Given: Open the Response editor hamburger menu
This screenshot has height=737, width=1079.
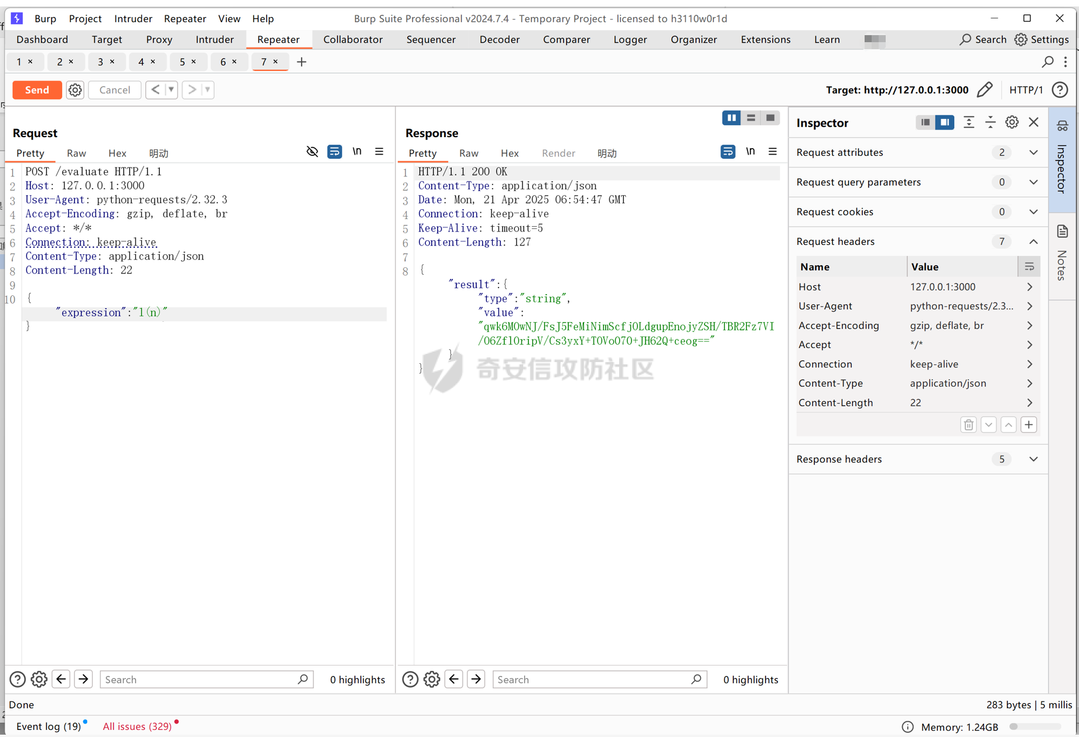Looking at the screenshot, I should click(773, 152).
